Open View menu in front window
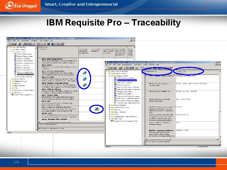Viewport: 227px width, 170px height. (119, 65)
